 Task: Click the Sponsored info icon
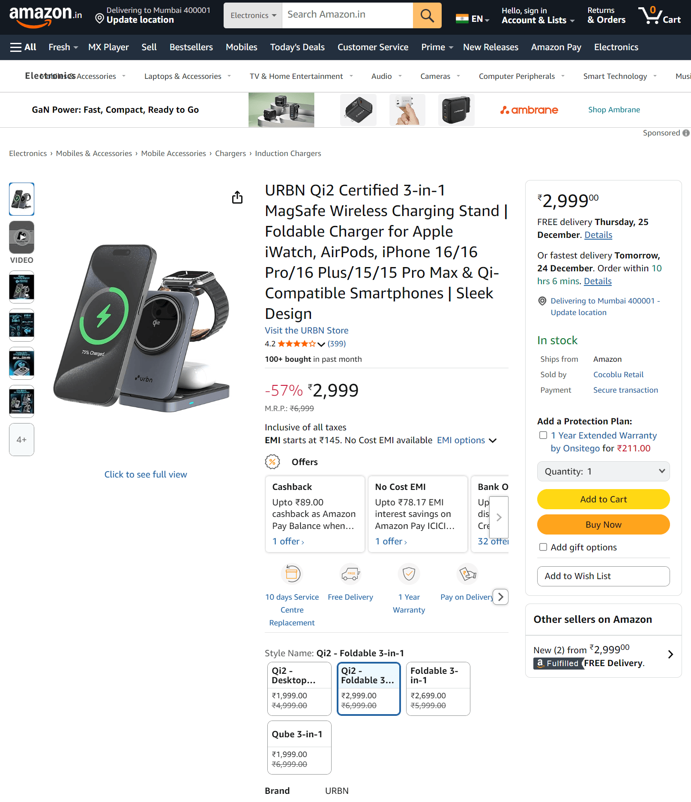point(686,133)
